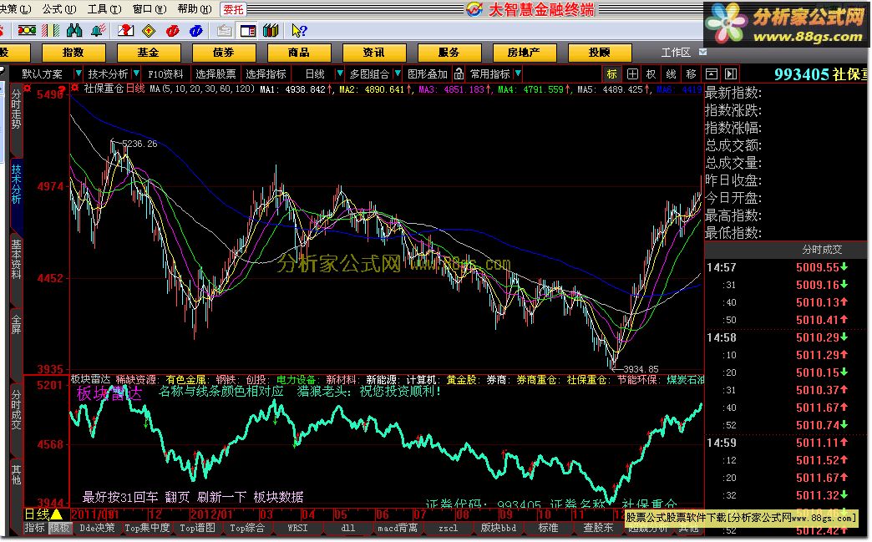Screen dimensions: 872x542
Task: Click the padlock icon beside 图形叠加
Action: 459,74
